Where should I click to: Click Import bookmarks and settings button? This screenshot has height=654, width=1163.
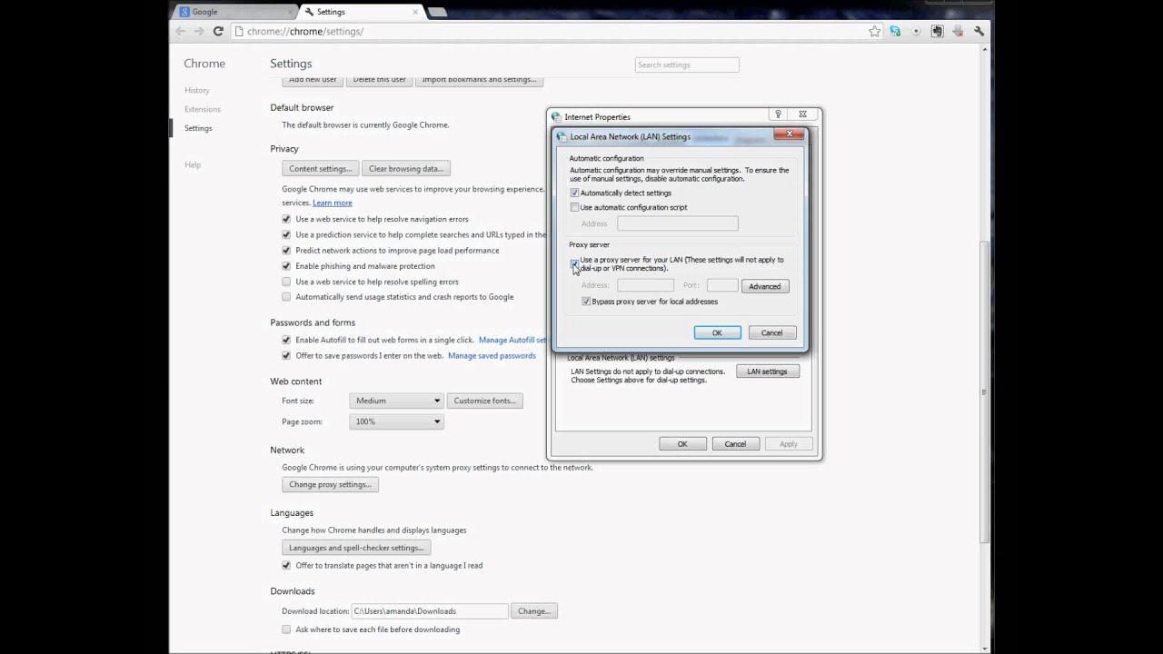pyautogui.click(x=479, y=79)
